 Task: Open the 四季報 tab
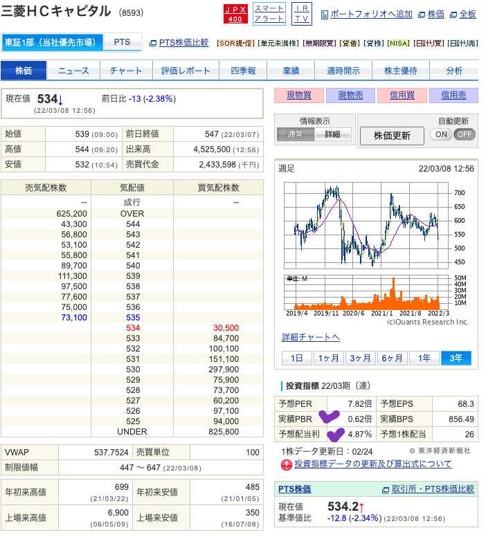[243, 71]
